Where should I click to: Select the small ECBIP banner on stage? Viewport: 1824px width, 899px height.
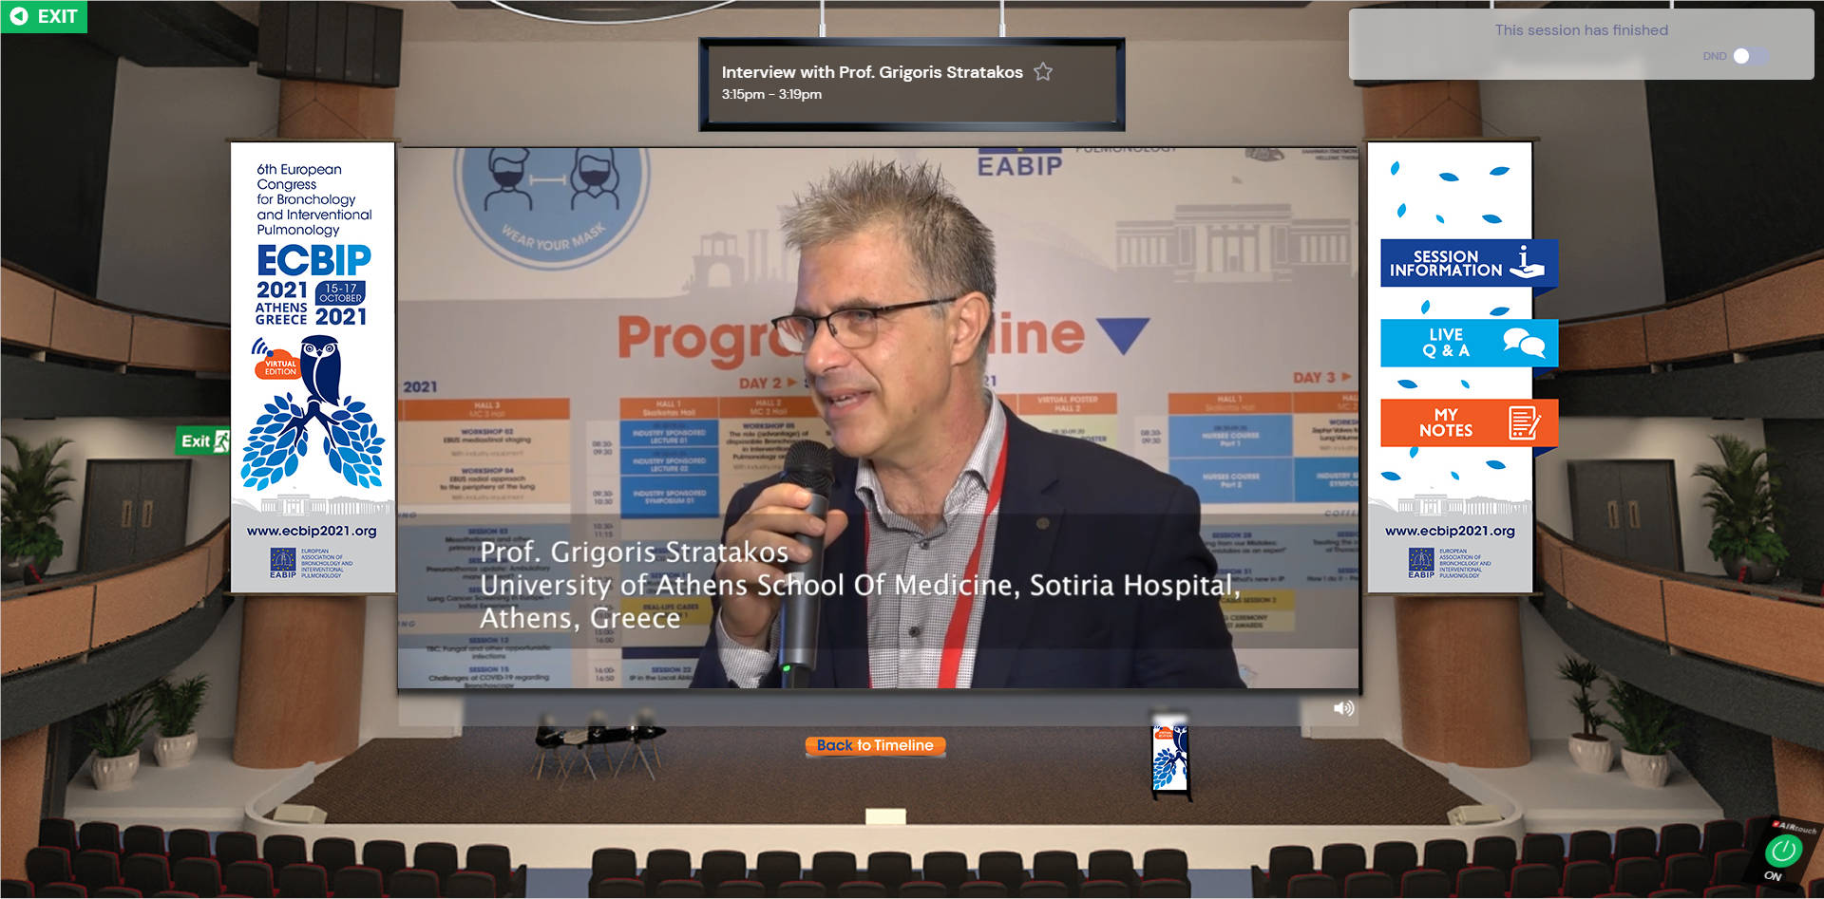pos(1169,758)
